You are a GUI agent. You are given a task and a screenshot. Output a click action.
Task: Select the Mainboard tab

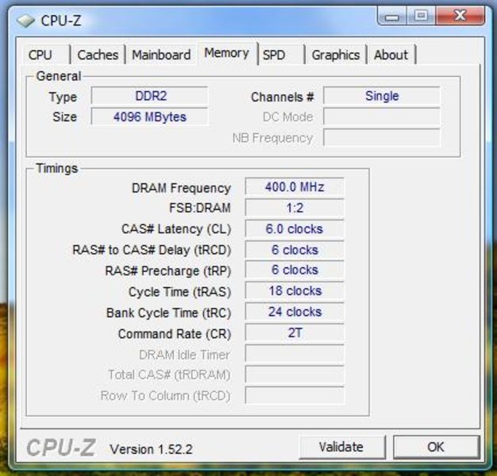click(161, 55)
